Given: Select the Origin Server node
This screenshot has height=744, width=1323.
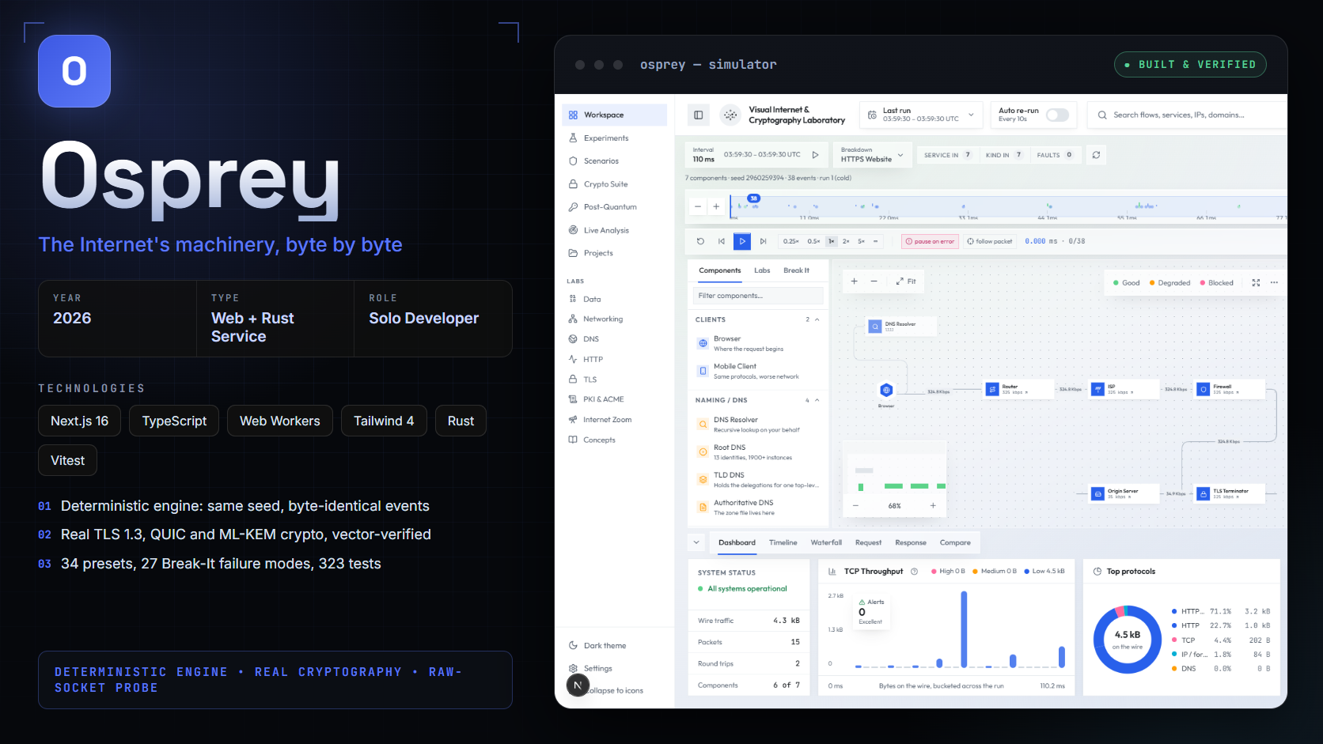Looking at the screenshot, I should pyautogui.click(x=1123, y=493).
